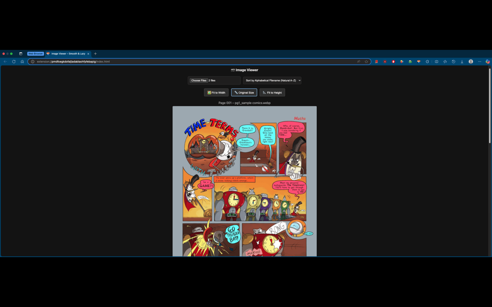Toggle Read Aloud icon in address bar
Image resolution: width=492 pixels, height=307 pixels.
pos(359,61)
